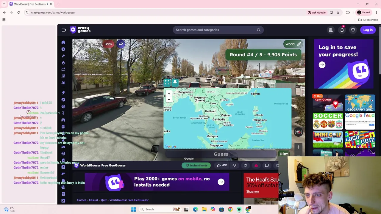Screen dimensions: 381x214
Task: Focus the Search games and categories field
Action: (218, 30)
